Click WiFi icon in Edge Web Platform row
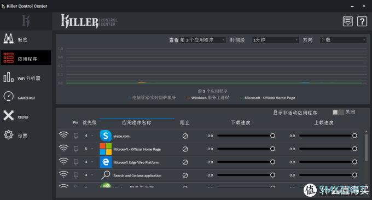372x200 pixels. [63, 161]
